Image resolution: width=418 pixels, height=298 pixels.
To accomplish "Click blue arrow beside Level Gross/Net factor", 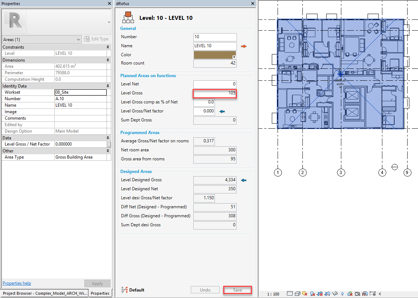I will coord(222,112).
